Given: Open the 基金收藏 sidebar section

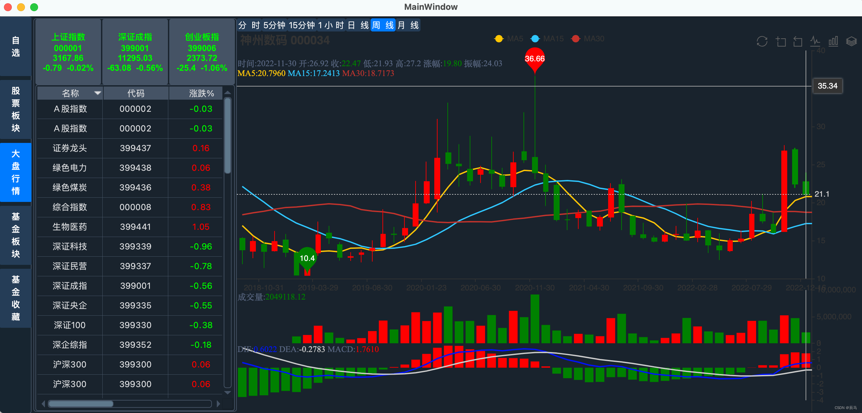Looking at the screenshot, I should (16, 298).
